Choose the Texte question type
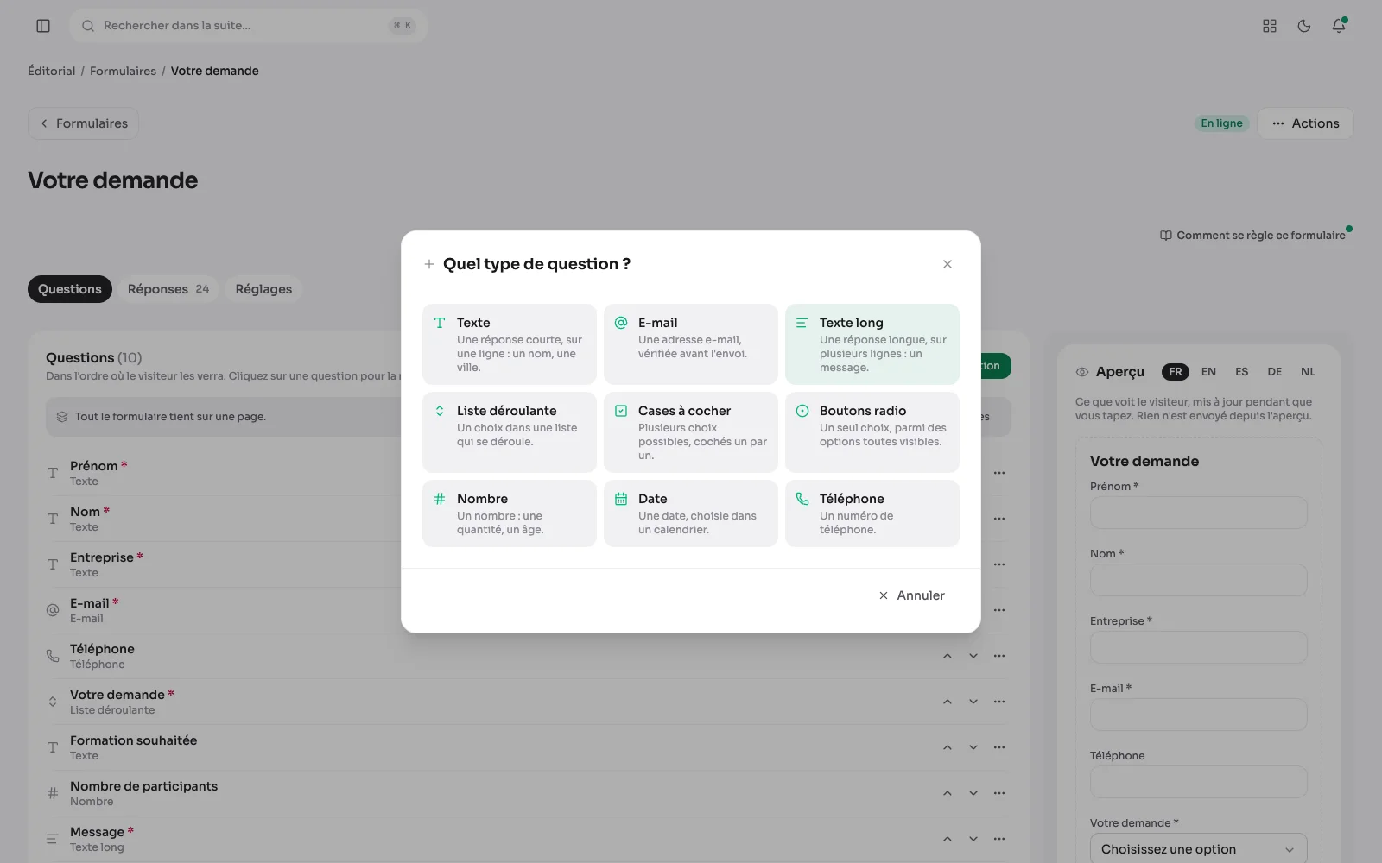 [x=510, y=343]
